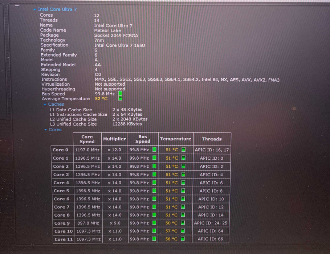Click the 12288 KBytes cache value

pos(127,124)
